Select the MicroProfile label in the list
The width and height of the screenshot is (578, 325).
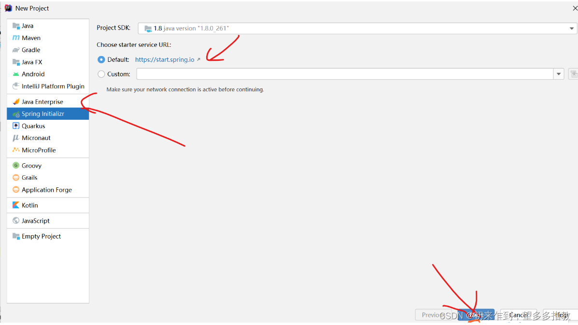click(39, 150)
